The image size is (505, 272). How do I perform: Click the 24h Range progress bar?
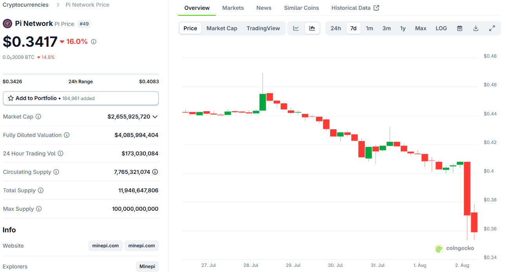pyautogui.click(x=80, y=74)
